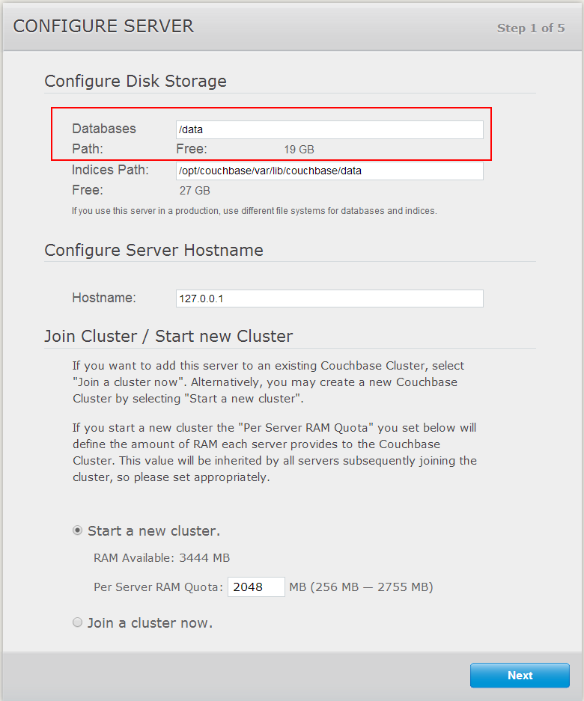Select the Join a cluster now radio button
Screen dimensions: 584x701
(77, 622)
